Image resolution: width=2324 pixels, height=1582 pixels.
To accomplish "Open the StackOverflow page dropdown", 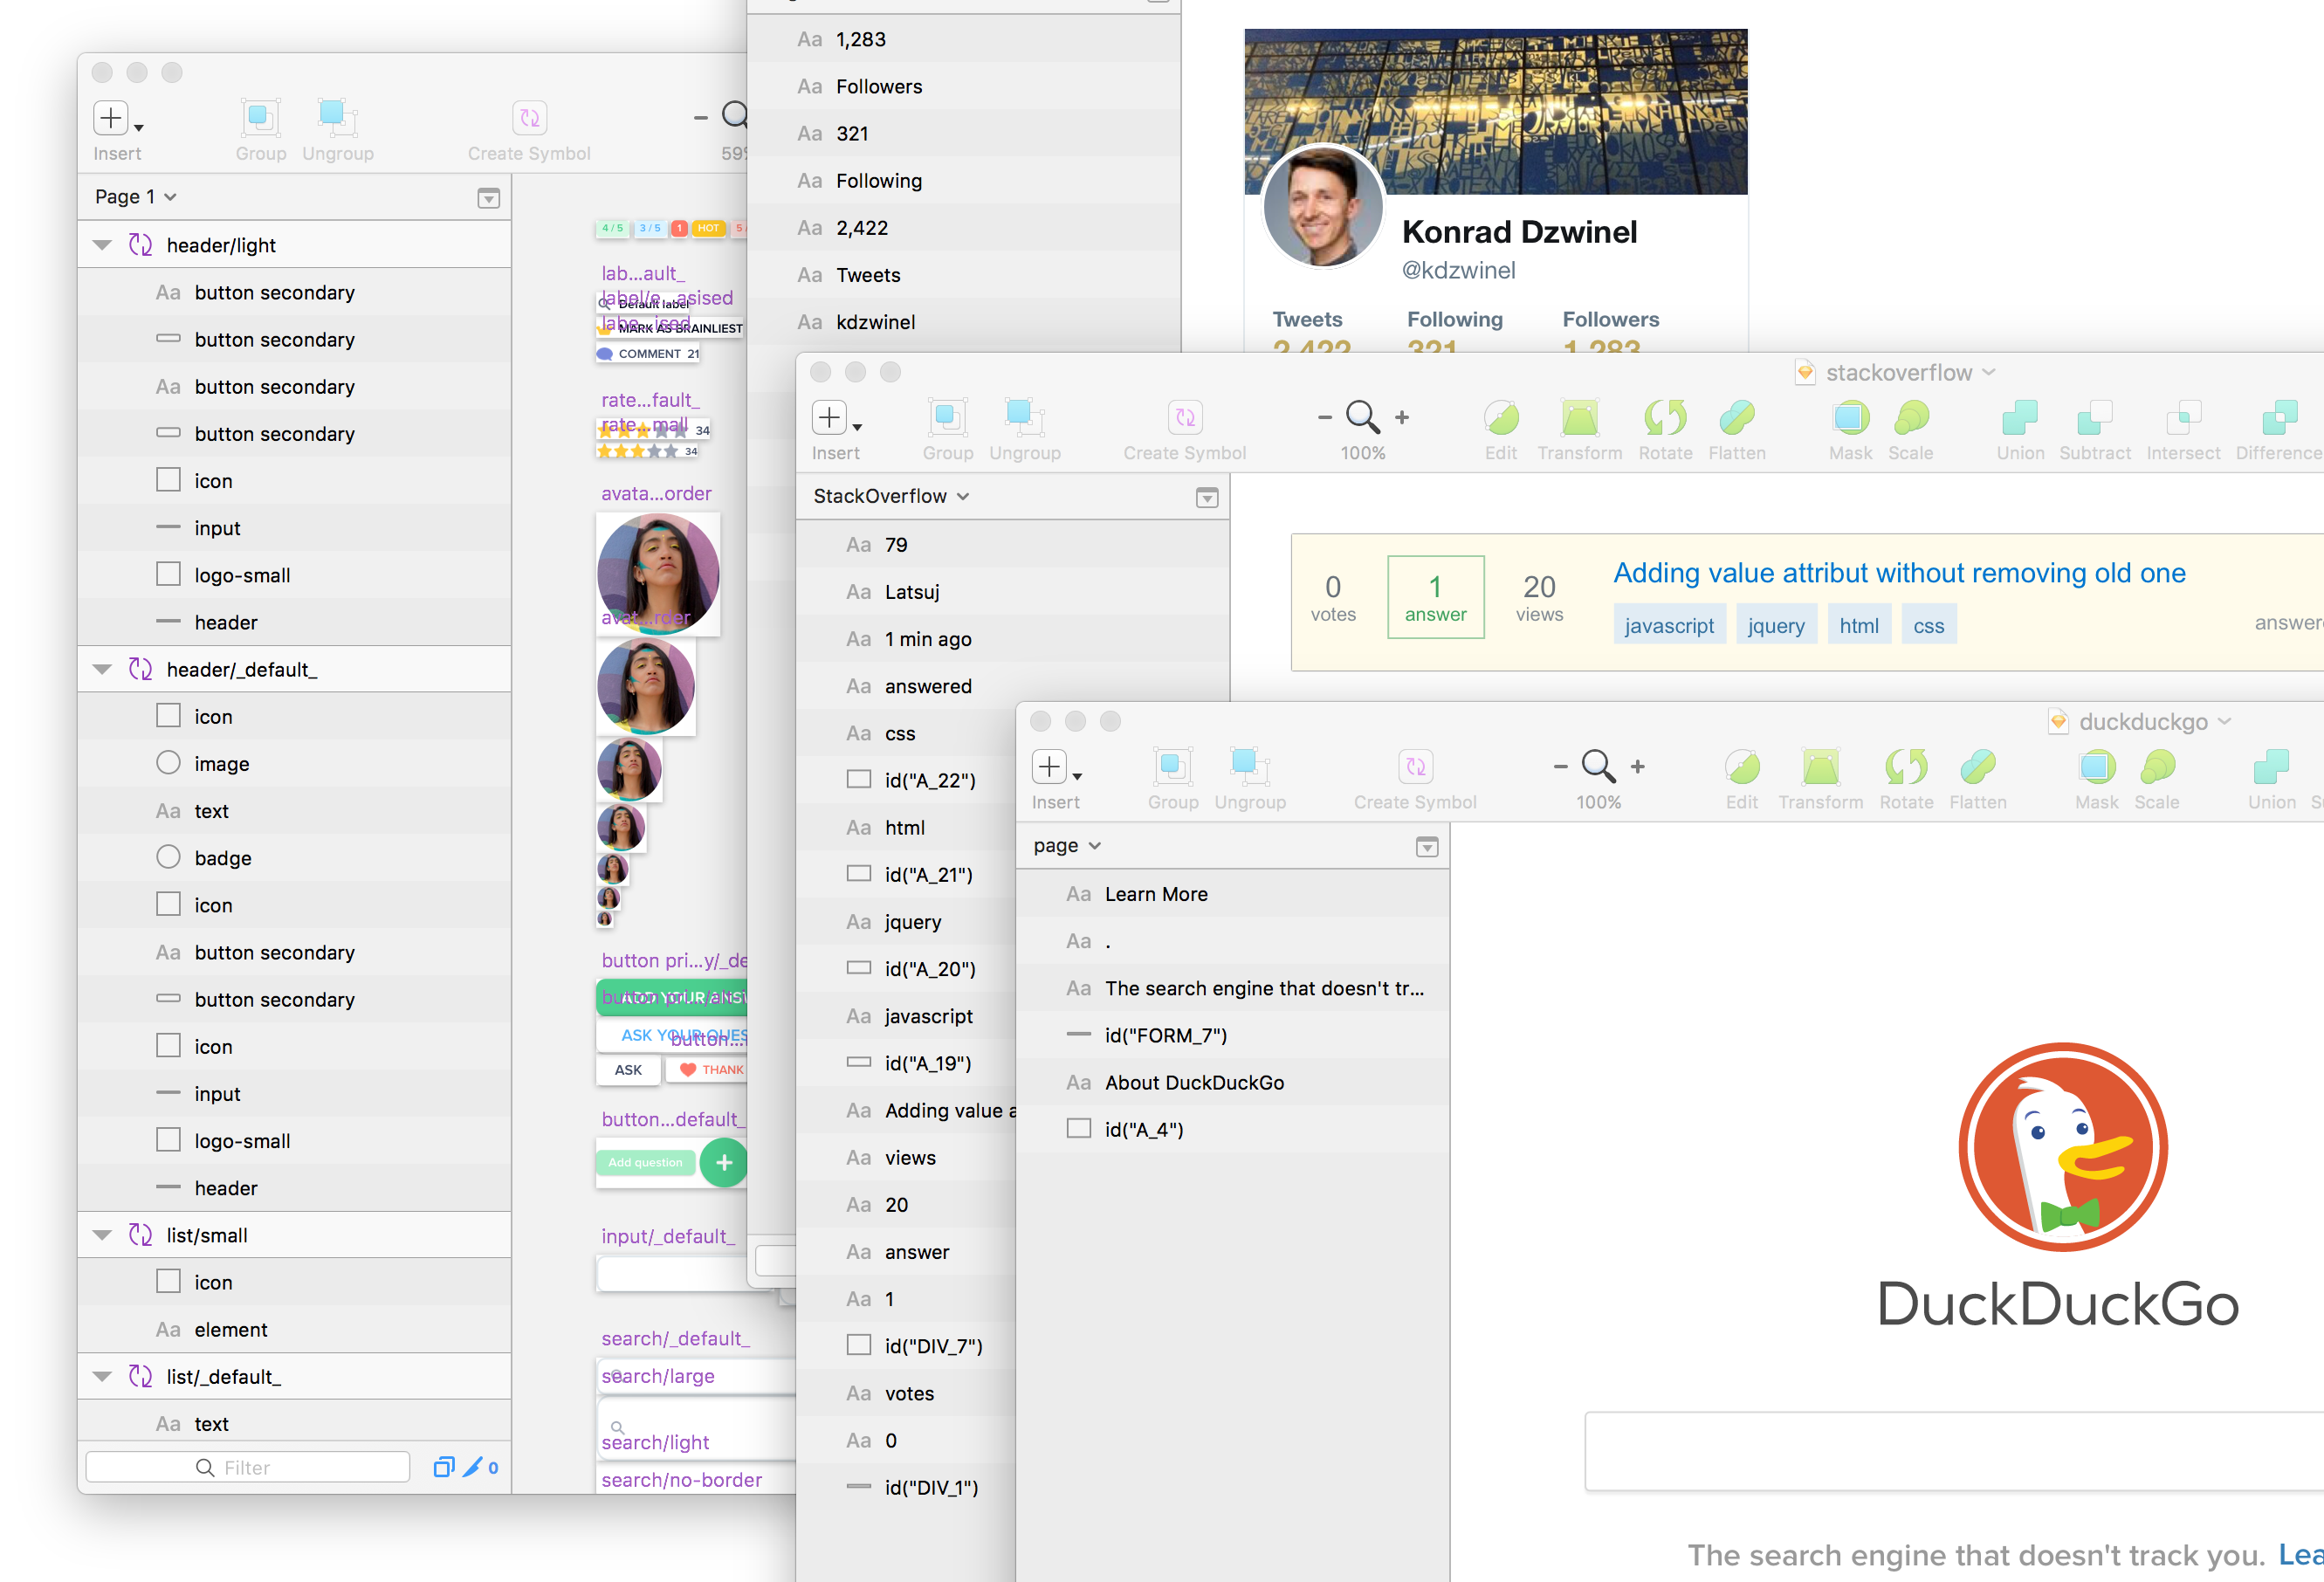I will pyautogui.click(x=890, y=496).
